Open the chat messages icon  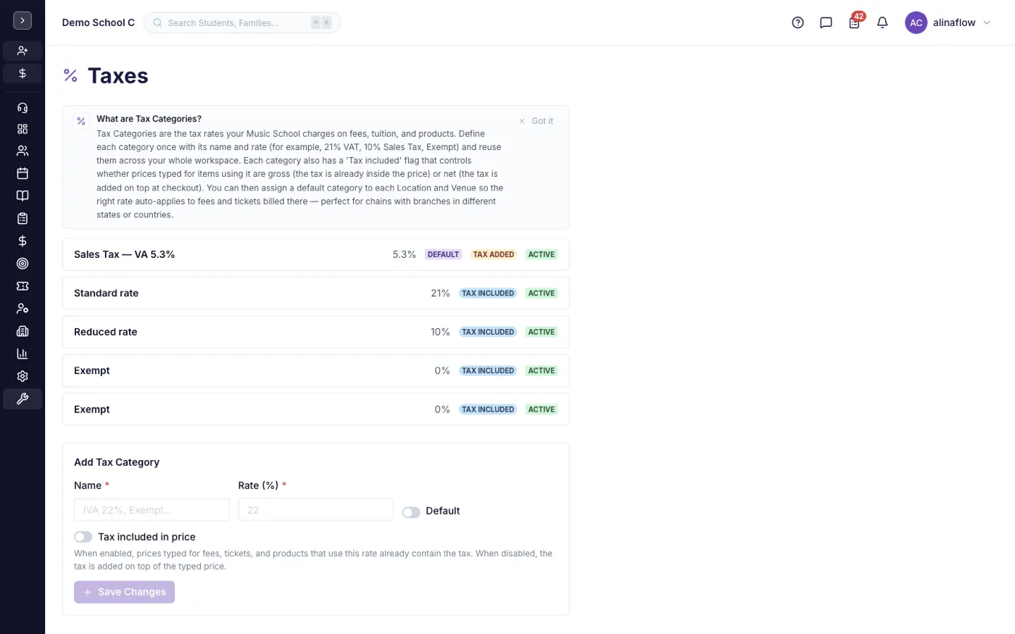[x=826, y=22]
